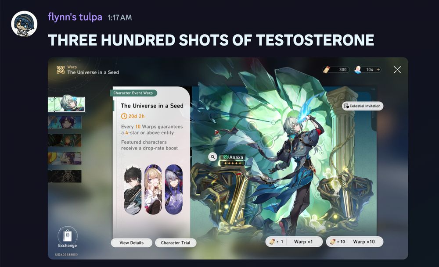Select the Anaxa banner tab thumbnail
This screenshot has width=439, height=267.
66,104
